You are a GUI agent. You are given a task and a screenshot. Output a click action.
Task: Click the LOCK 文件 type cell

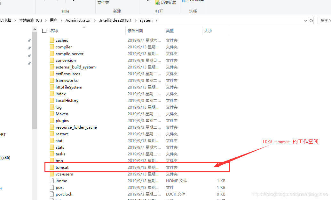point(176,194)
